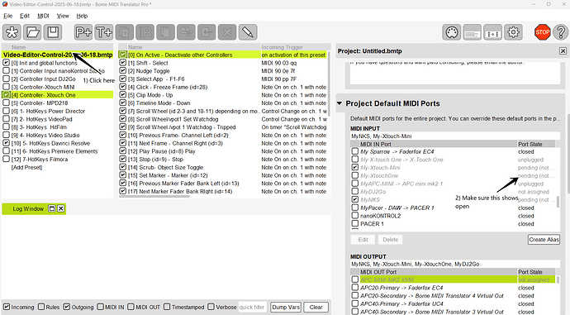Click the pencil edit icon in toolbar
The height and width of the screenshot is (315, 570).
[x=248, y=32]
